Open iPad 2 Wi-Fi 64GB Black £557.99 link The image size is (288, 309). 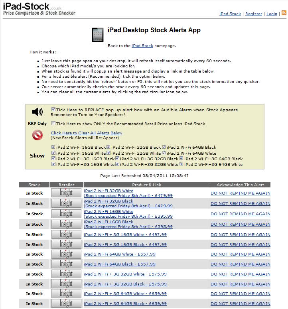click(120, 264)
